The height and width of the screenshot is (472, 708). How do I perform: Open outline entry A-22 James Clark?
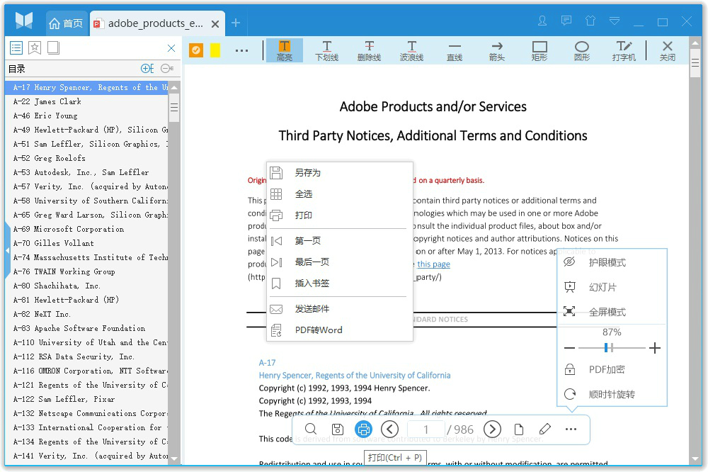click(86, 102)
